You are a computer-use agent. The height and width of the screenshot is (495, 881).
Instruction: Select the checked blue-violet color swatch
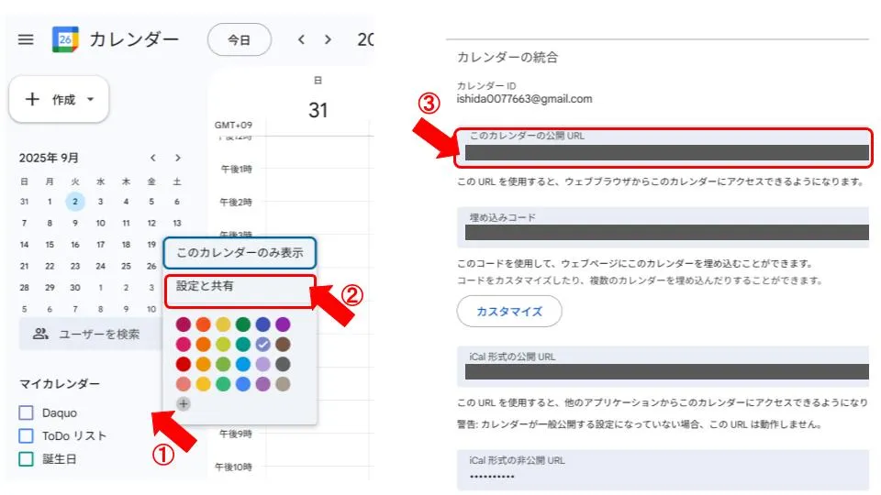263,344
